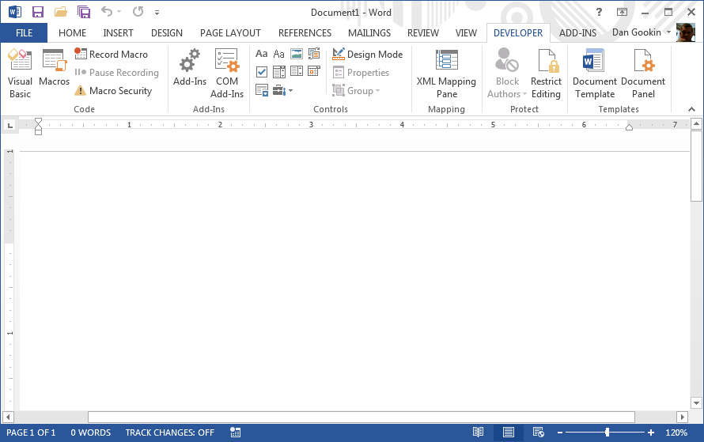Click macro recording status bar icon
Image resolution: width=704 pixels, height=442 pixels.
click(x=235, y=433)
